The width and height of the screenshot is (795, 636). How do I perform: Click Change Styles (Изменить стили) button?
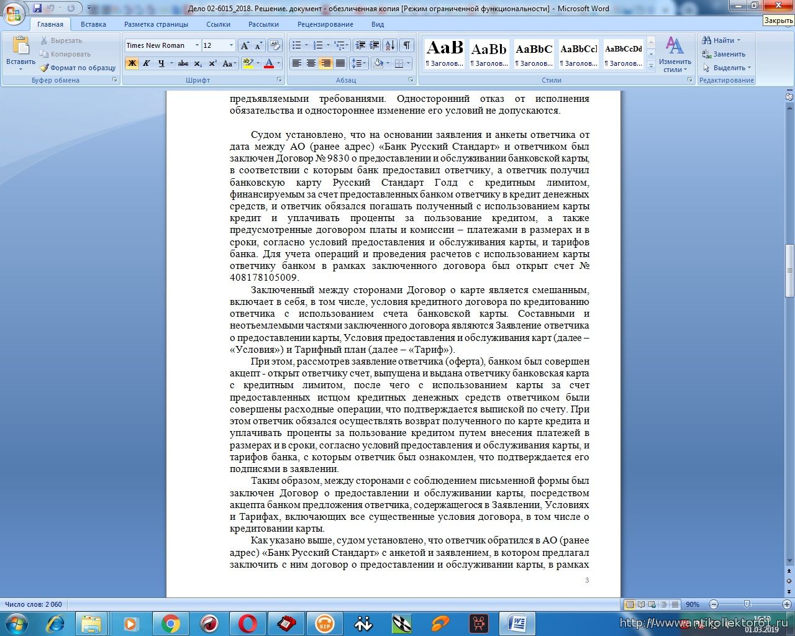click(x=675, y=55)
